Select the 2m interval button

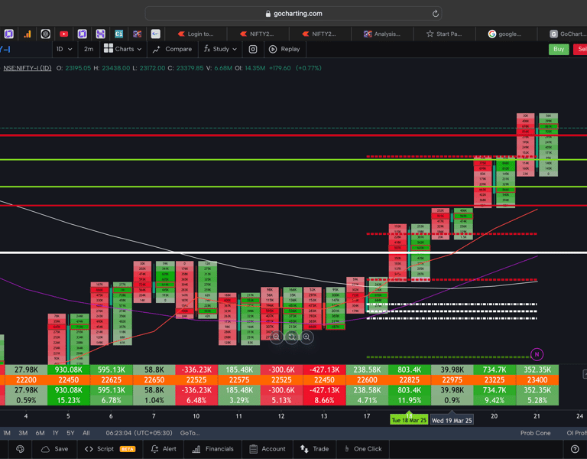click(89, 49)
